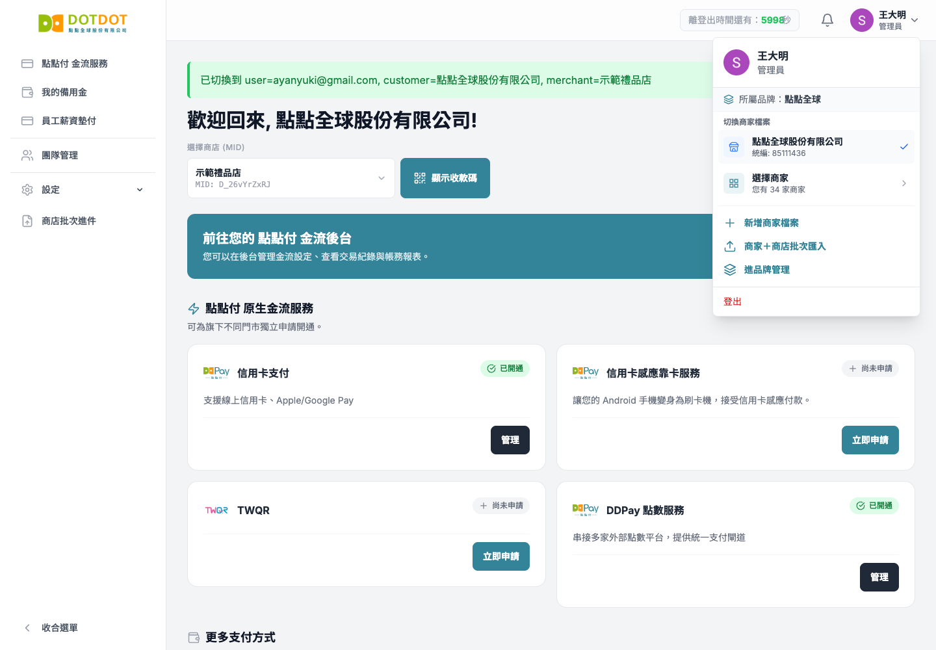The height and width of the screenshot is (650, 936).
Task: Open 團隊管理 menu item
Action: tap(83, 155)
